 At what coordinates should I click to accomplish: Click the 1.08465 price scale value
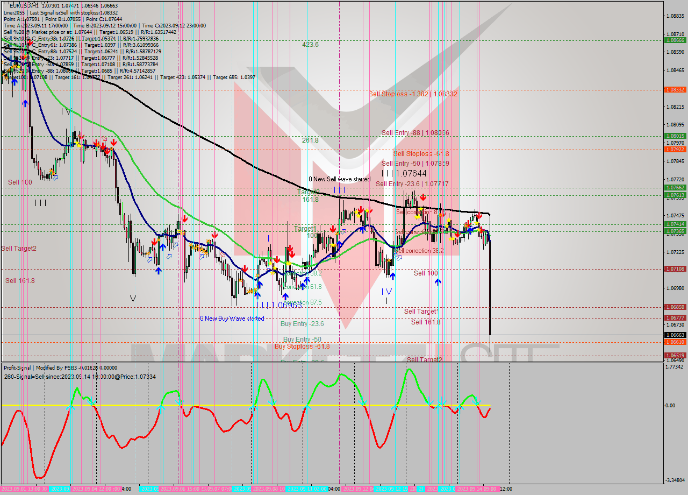pyautogui.click(x=675, y=70)
